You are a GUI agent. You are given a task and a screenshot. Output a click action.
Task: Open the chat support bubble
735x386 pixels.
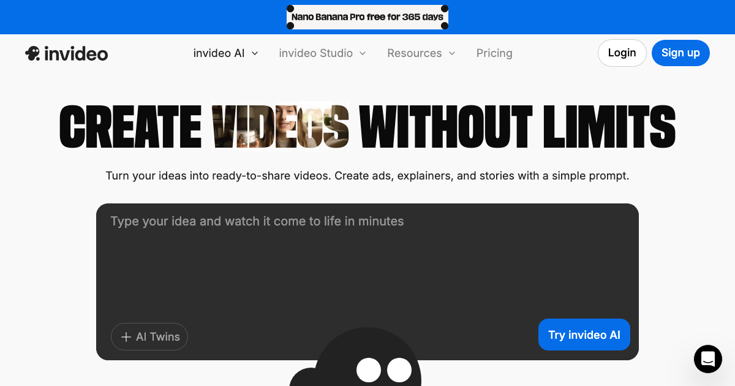click(x=708, y=359)
